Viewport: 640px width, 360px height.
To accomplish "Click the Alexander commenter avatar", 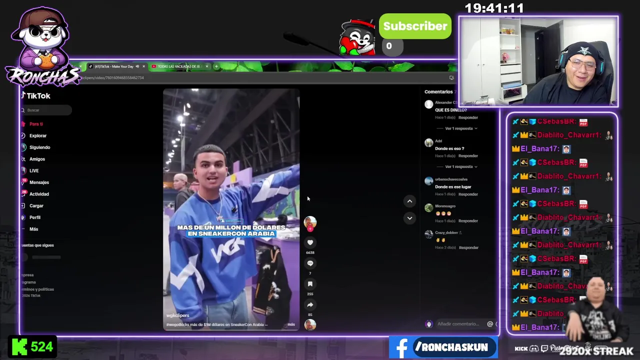I will [428, 104].
